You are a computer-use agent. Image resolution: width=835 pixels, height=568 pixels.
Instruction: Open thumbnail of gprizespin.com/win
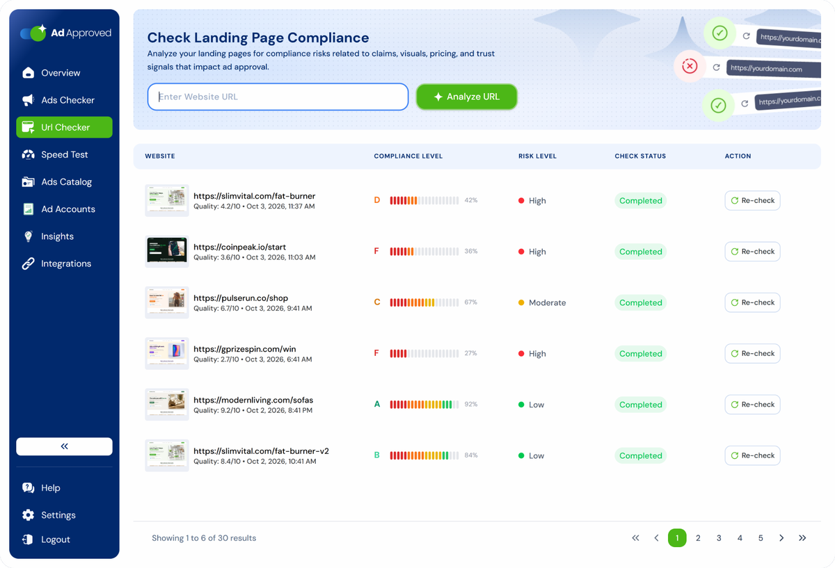[167, 353]
